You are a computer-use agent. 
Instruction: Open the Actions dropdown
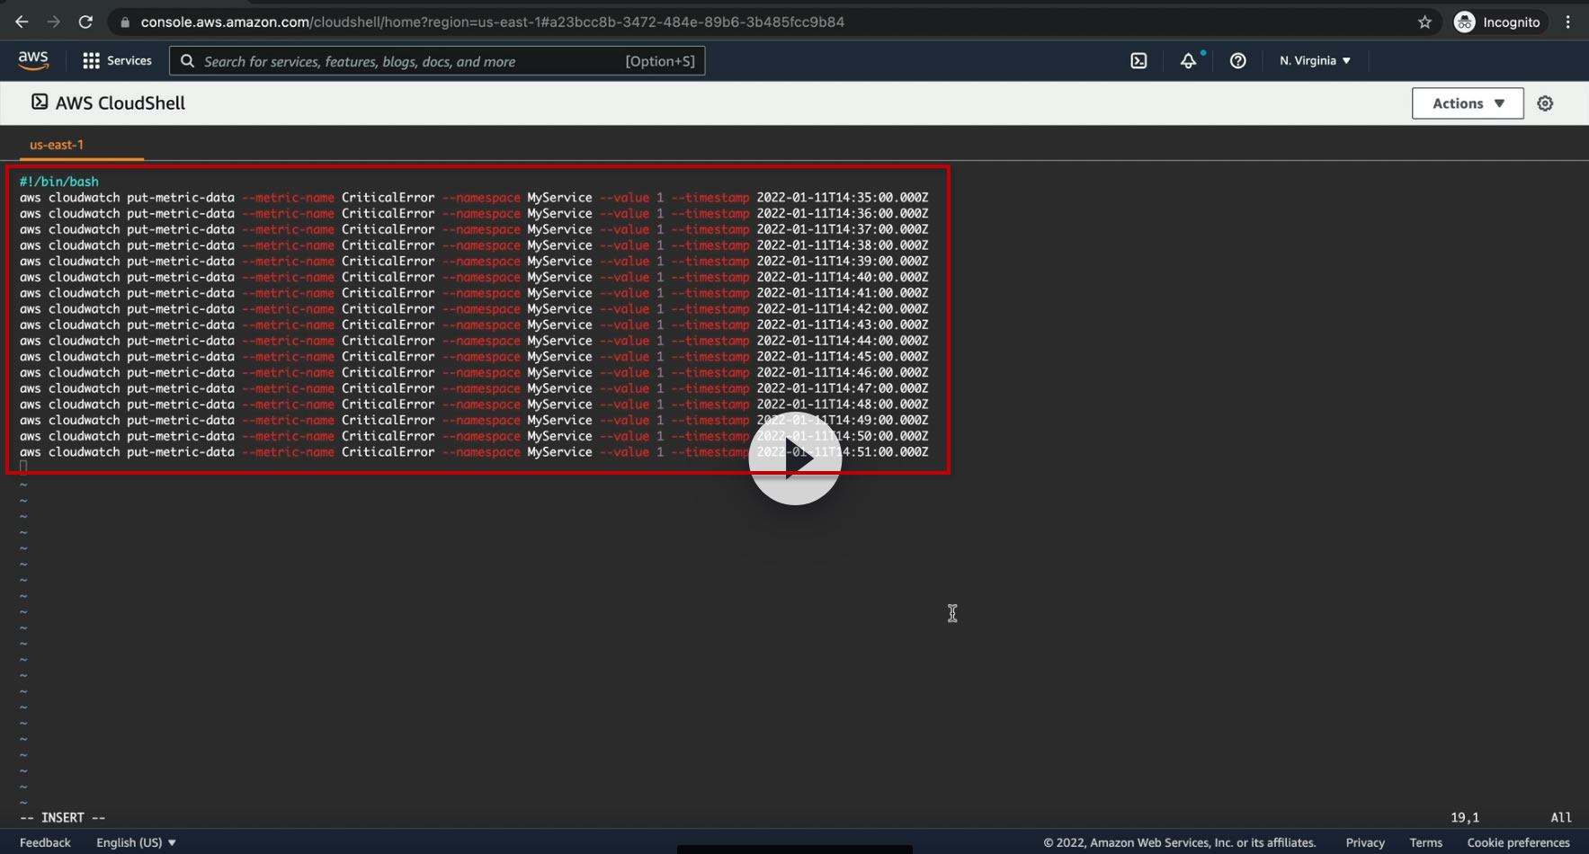coord(1468,103)
